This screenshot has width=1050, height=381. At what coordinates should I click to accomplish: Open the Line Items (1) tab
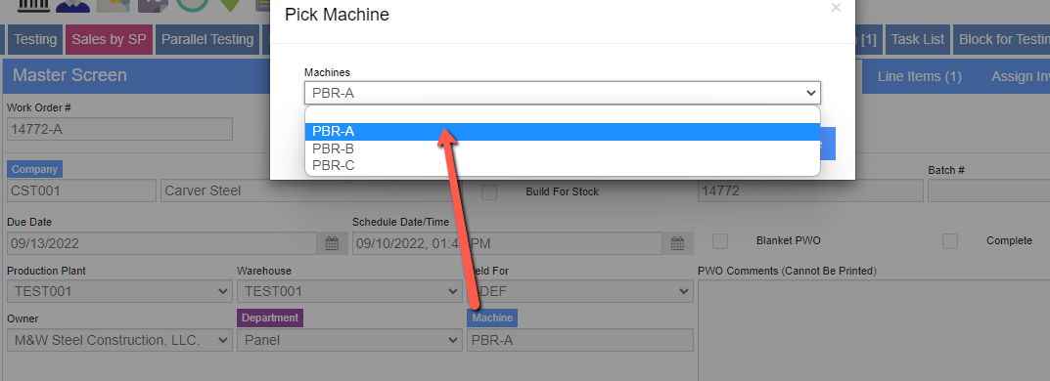[920, 77]
